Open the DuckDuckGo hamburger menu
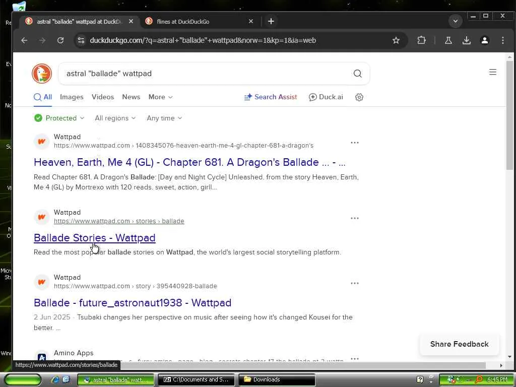This screenshot has width=516, height=387. click(x=493, y=72)
